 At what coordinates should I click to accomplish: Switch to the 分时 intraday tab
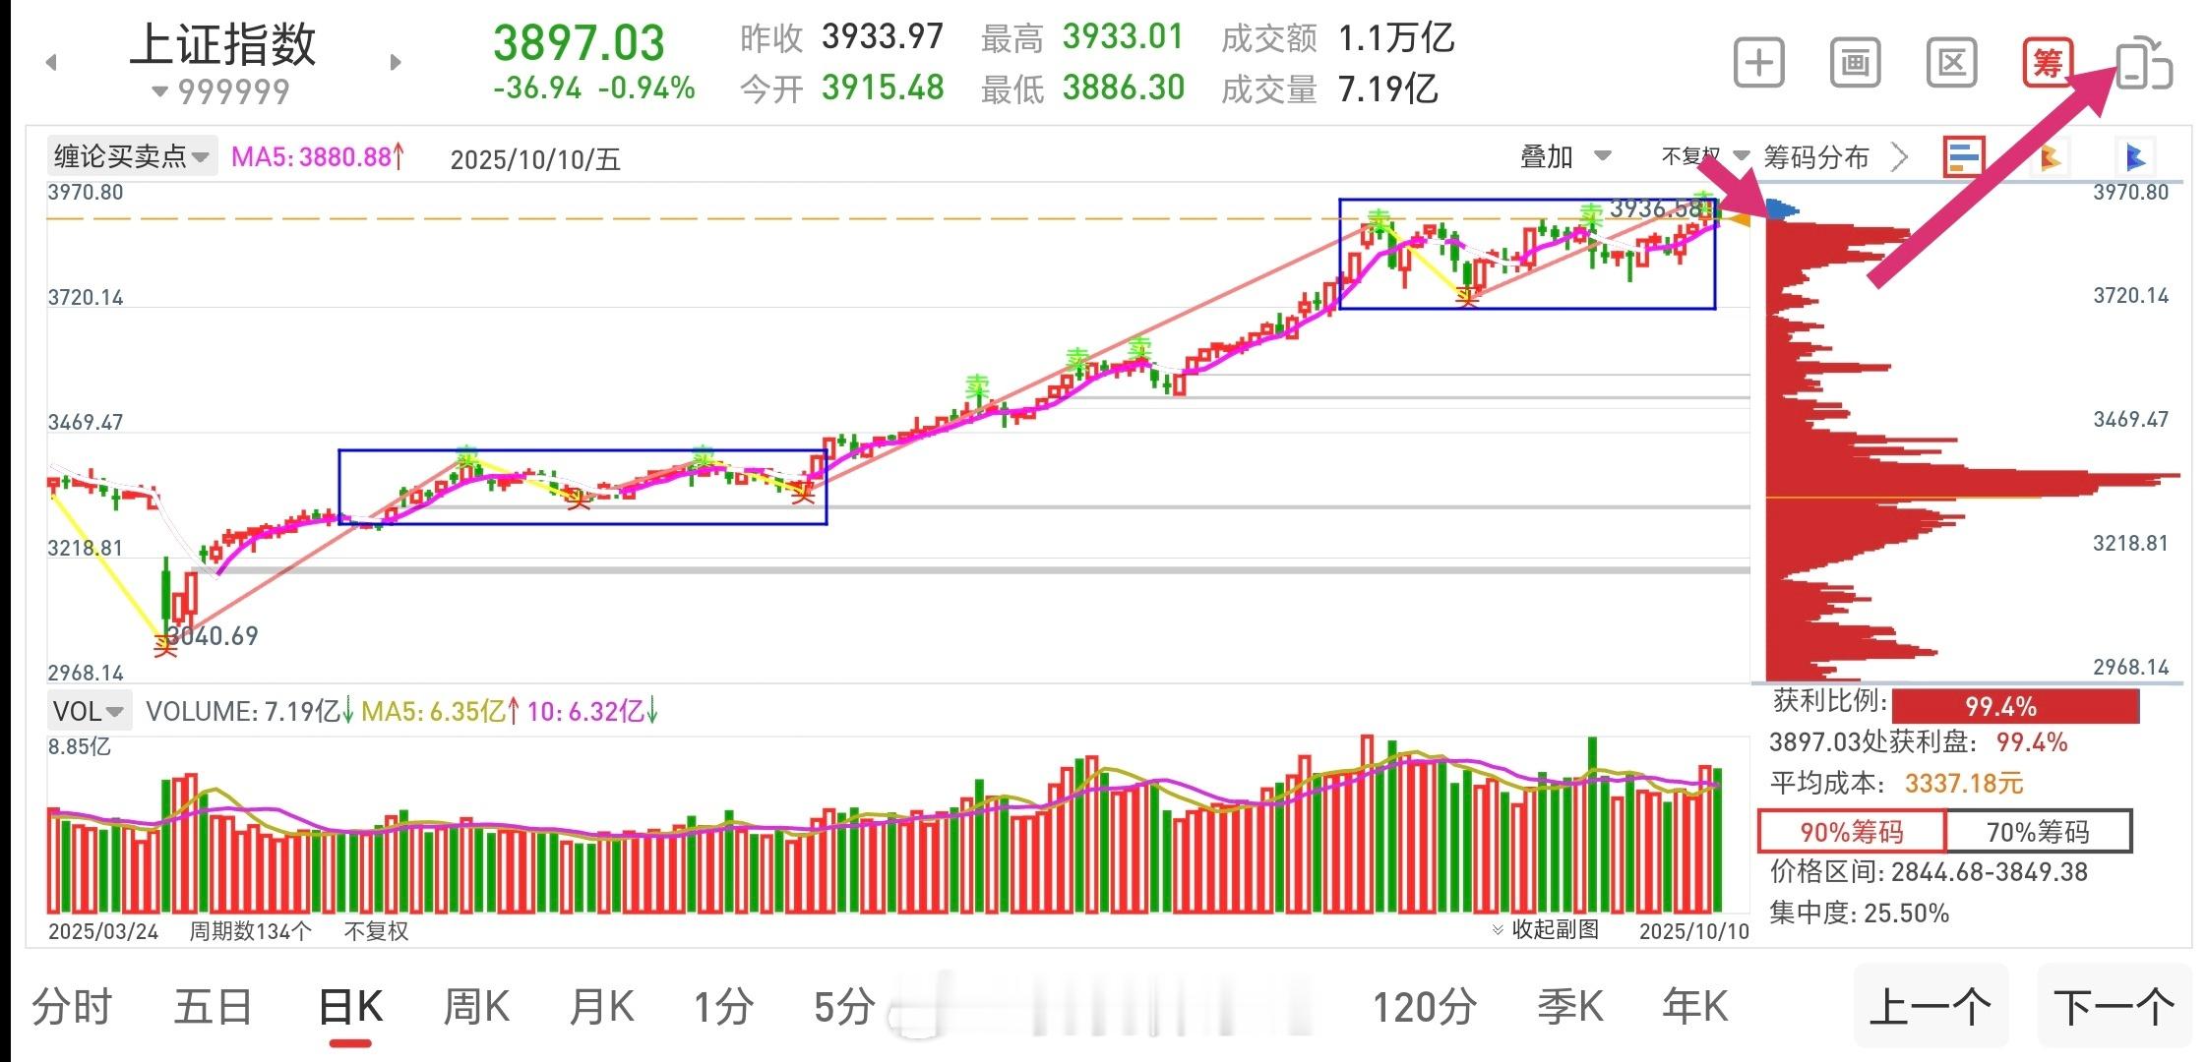point(74,1007)
